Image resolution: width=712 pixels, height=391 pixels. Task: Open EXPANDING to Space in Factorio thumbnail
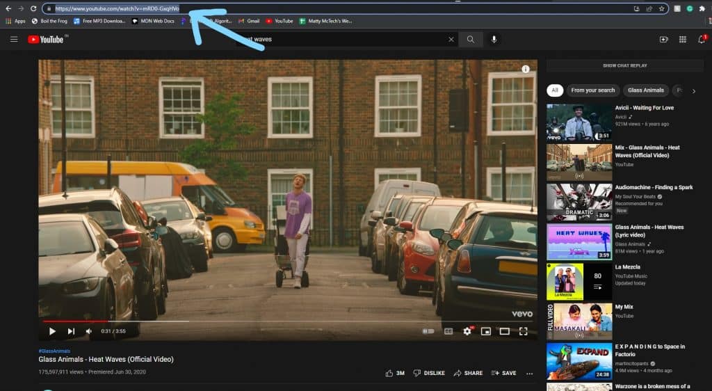pyautogui.click(x=579, y=362)
